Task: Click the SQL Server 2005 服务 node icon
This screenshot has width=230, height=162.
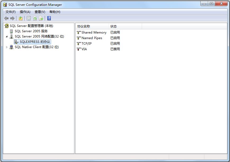Action: pos(11,31)
